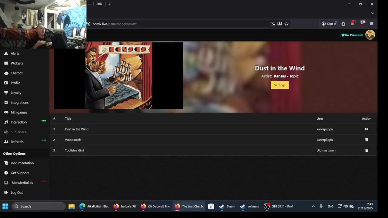Switch to the Discord Firefox taskbar window
Viewport: 388px width, 218px height.
pos(155,206)
